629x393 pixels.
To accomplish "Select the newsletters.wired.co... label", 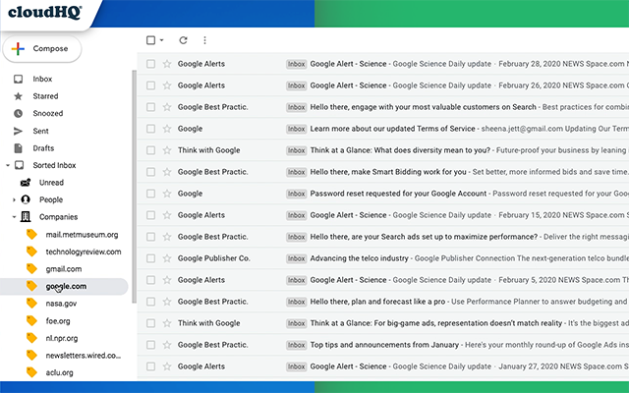I will tap(83, 356).
